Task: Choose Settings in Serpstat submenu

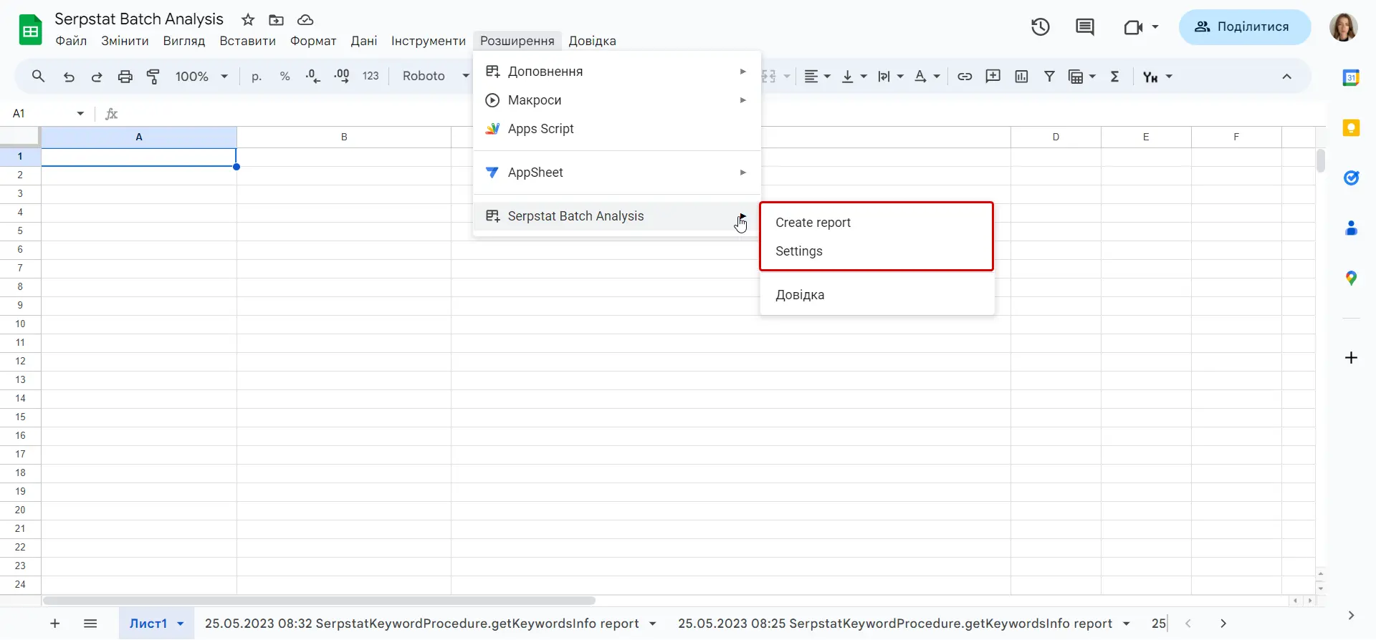Action: tap(876, 251)
